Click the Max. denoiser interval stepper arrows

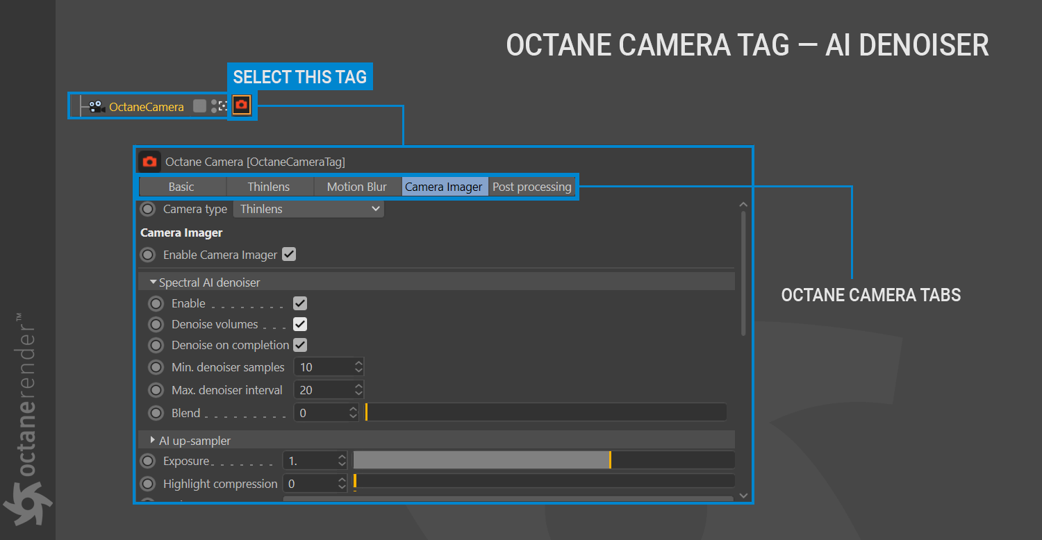(x=358, y=390)
